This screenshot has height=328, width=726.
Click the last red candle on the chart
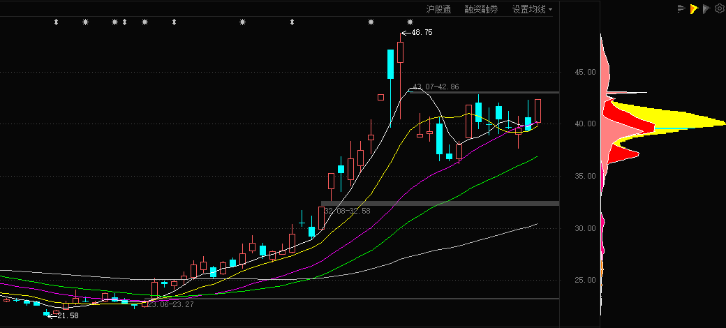coord(538,110)
